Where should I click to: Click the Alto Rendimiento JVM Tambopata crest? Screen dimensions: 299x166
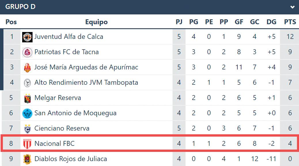(x=27, y=83)
